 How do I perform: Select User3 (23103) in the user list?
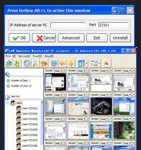pos(30,119)
